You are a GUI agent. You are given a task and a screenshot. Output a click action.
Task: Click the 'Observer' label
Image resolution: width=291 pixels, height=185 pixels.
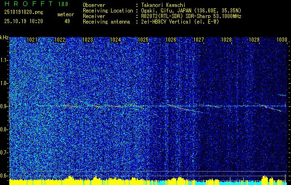(94, 5)
